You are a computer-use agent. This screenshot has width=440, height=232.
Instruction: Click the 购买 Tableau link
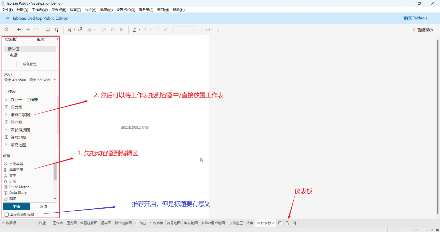(415, 18)
